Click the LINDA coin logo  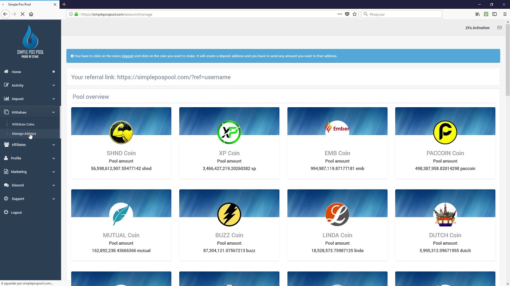337,214
